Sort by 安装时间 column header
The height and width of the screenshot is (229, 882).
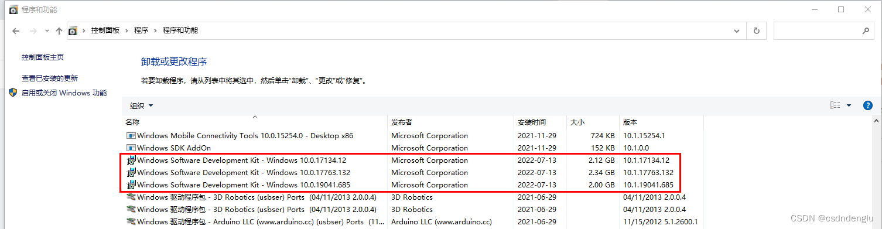tap(541, 122)
